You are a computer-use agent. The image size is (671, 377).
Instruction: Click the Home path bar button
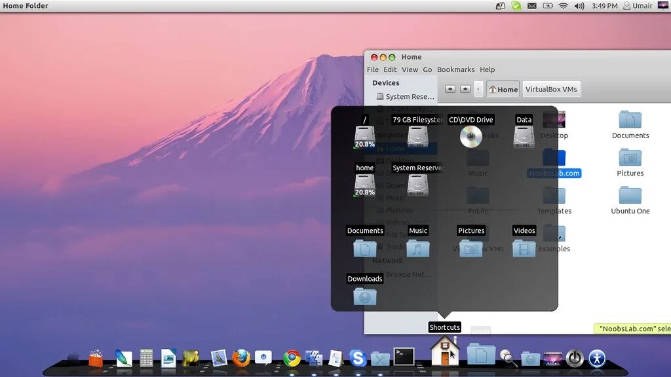pyautogui.click(x=503, y=89)
